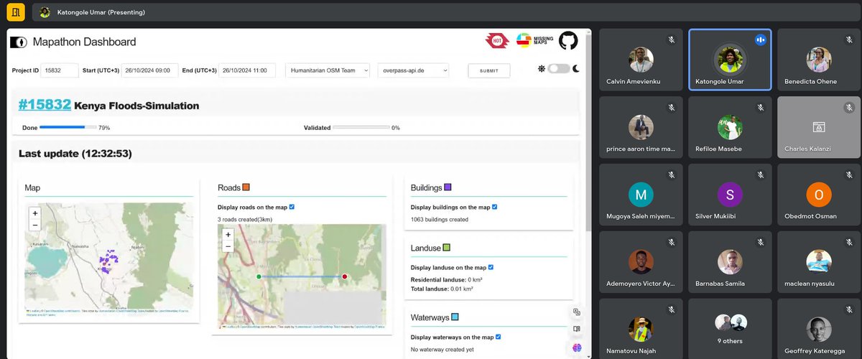The height and width of the screenshot is (359, 862).
Task: Click Obedmot Osman's muted mic icon
Action: [x=849, y=174]
